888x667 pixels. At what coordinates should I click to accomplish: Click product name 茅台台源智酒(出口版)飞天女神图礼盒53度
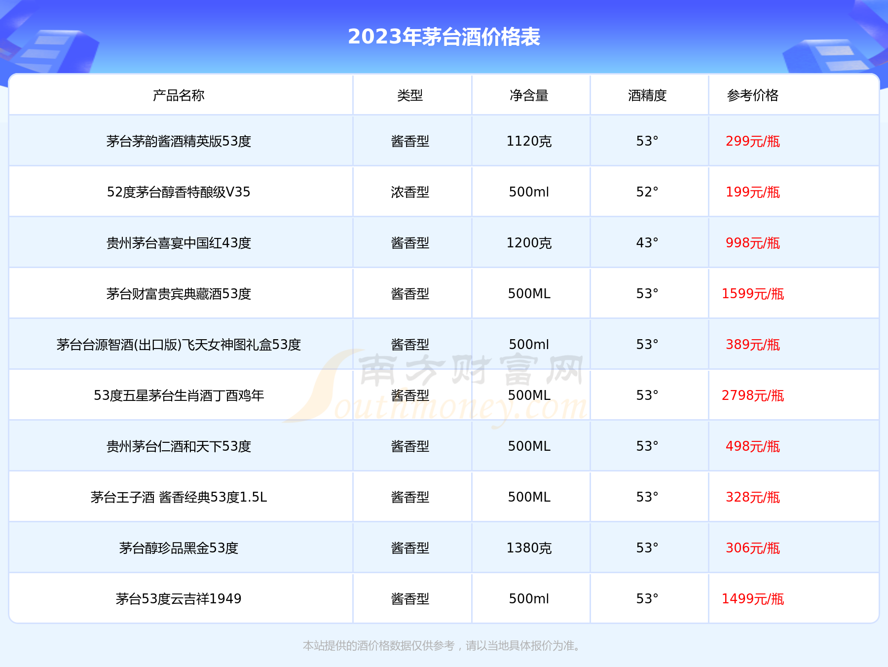coord(179,345)
